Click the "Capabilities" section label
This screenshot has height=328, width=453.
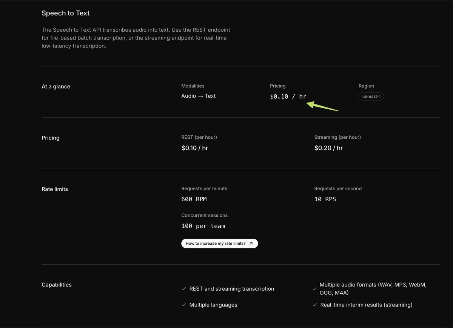coord(57,285)
